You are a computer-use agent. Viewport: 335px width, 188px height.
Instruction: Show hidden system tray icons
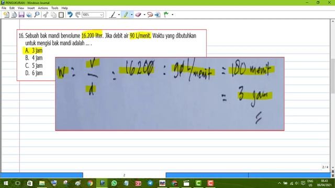pyautogui.click(x=280, y=183)
